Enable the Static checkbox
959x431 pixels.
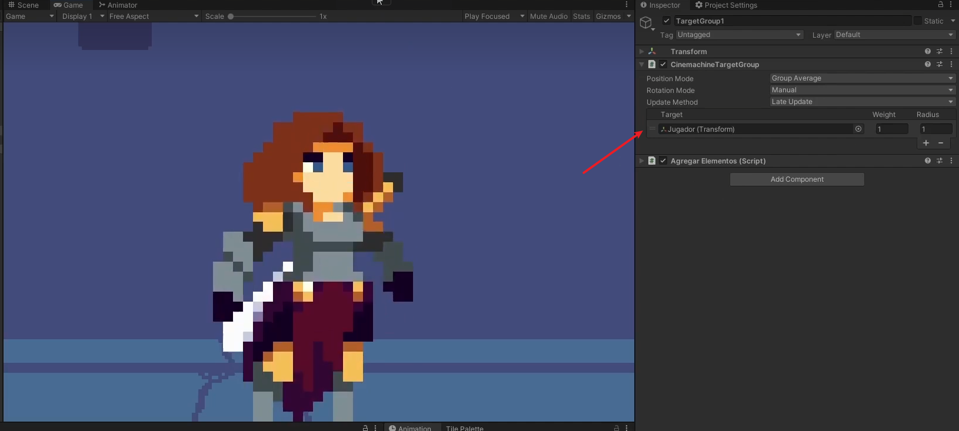click(918, 21)
